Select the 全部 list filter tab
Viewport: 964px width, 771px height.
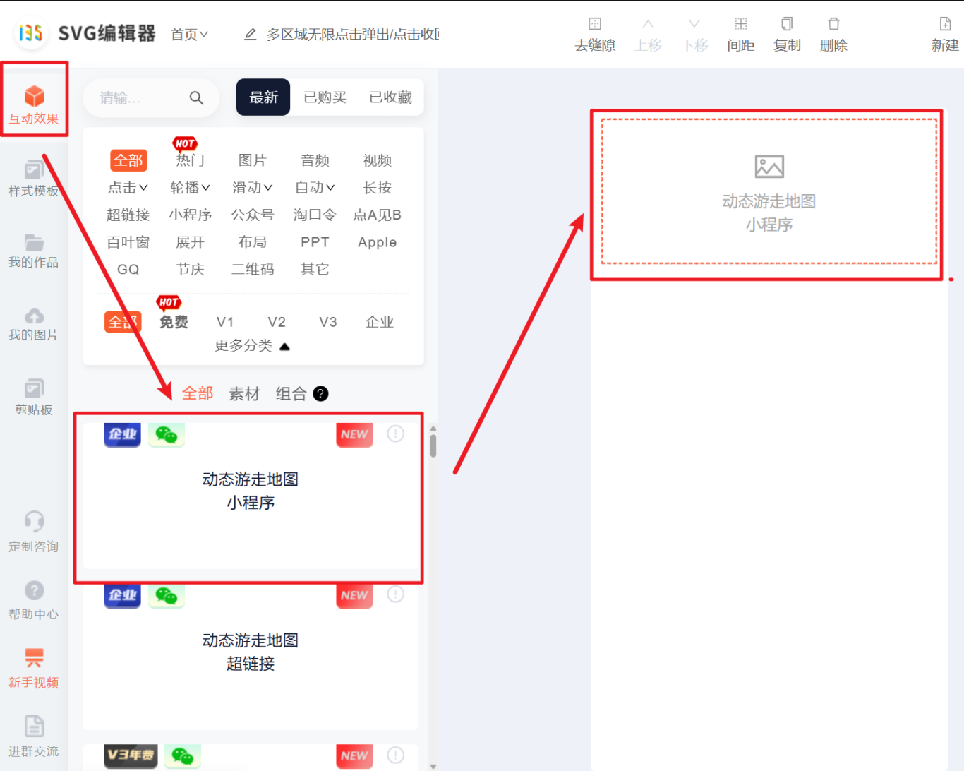tap(198, 393)
